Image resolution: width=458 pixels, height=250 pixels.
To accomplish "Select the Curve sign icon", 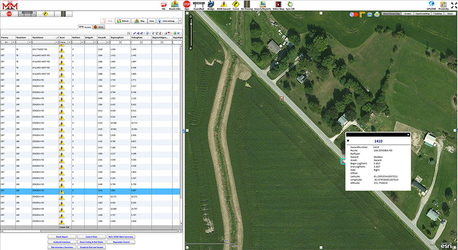I will pos(236,5).
